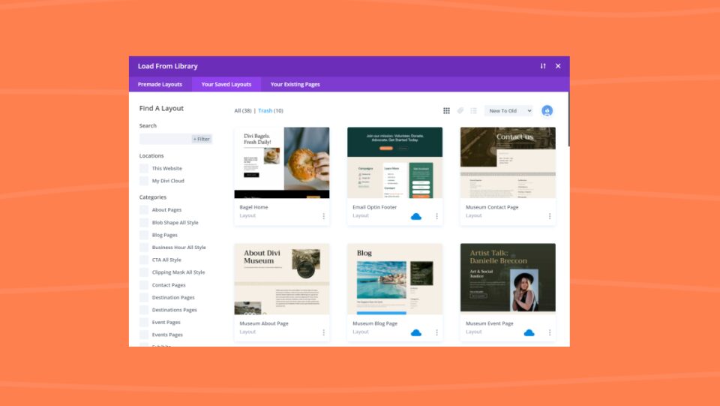This screenshot has width=720, height=406.
Task: Open Trash (10) link
Action: click(271, 110)
